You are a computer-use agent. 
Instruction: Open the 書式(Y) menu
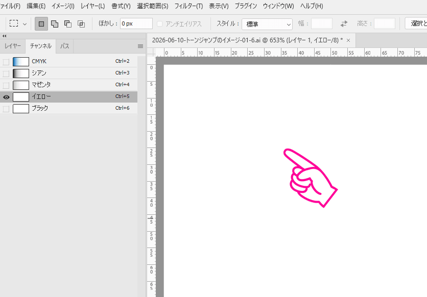[x=121, y=6]
